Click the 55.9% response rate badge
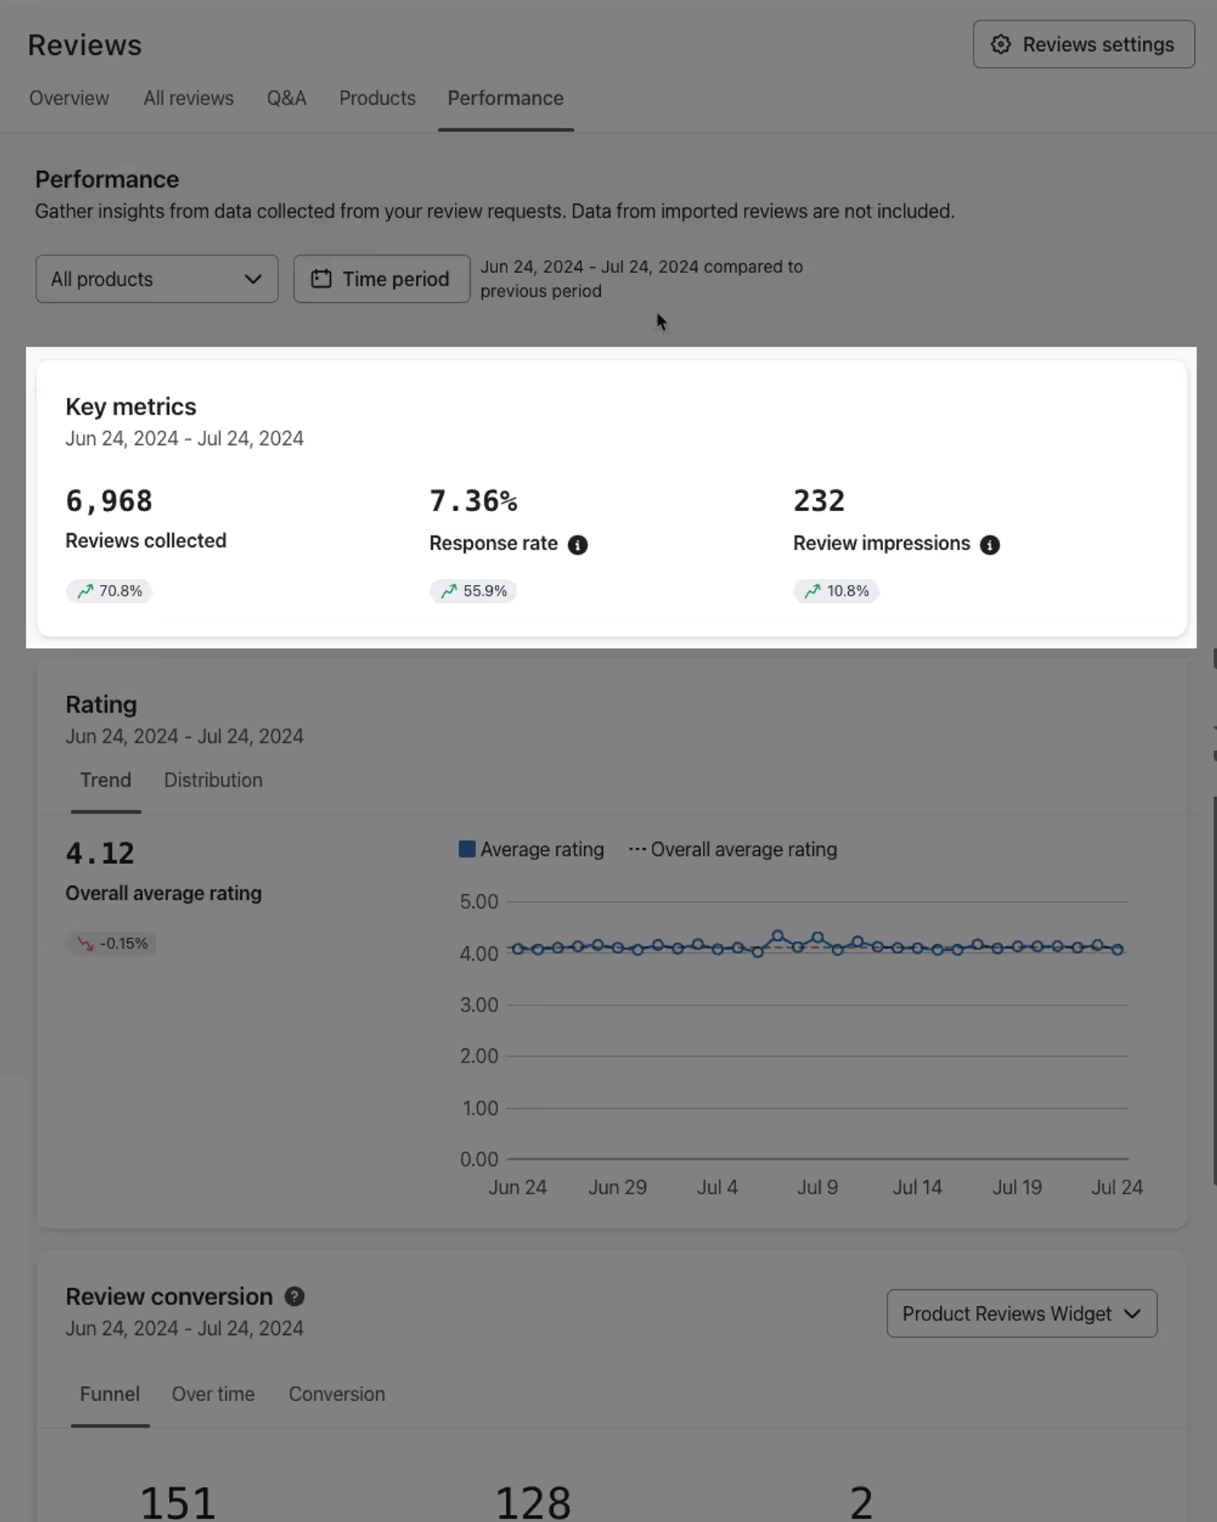 473,591
